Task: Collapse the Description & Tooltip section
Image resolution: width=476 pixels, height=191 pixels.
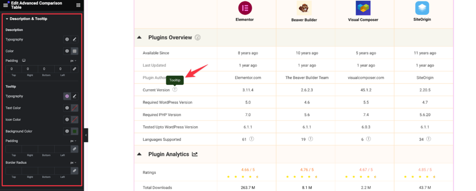Action: click(7, 19)
